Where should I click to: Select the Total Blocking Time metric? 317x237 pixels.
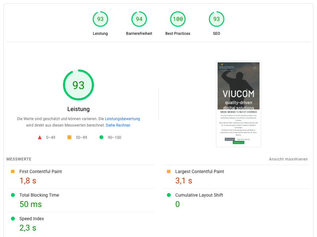39,195
